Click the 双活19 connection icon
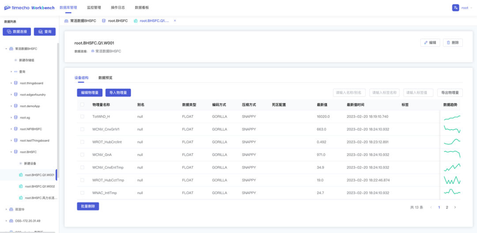This screenshot has height=233, width=477. [x=11, y=209]
